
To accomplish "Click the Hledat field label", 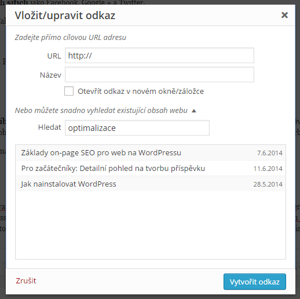I will [x=50, y=127].
